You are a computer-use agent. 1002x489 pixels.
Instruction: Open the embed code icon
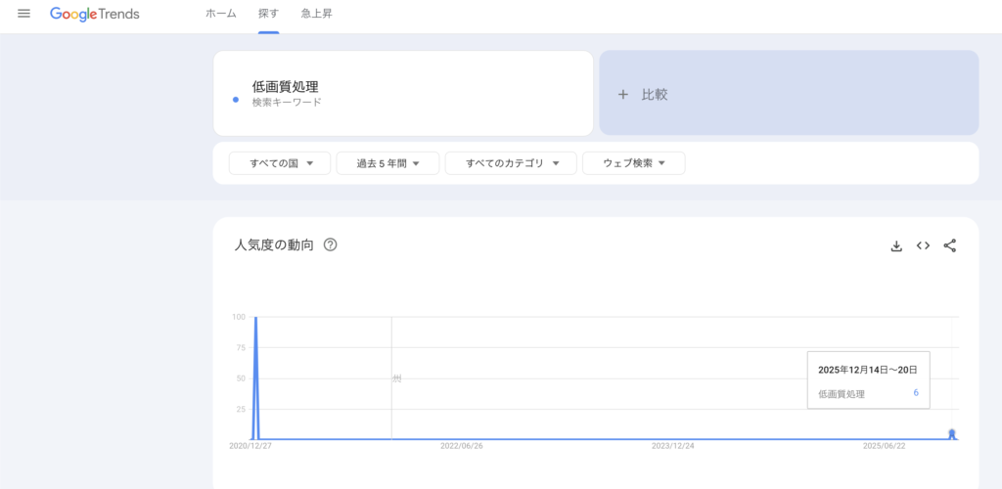923,245
